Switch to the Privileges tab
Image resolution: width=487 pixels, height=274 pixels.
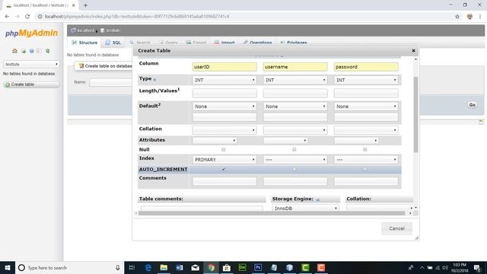point(294,43)
